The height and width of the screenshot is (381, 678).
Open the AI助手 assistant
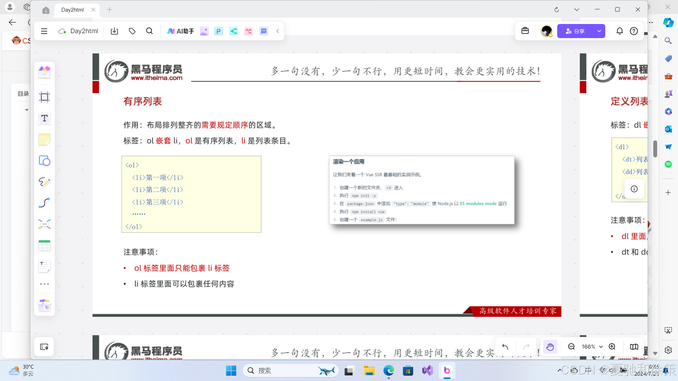[180, 31]
